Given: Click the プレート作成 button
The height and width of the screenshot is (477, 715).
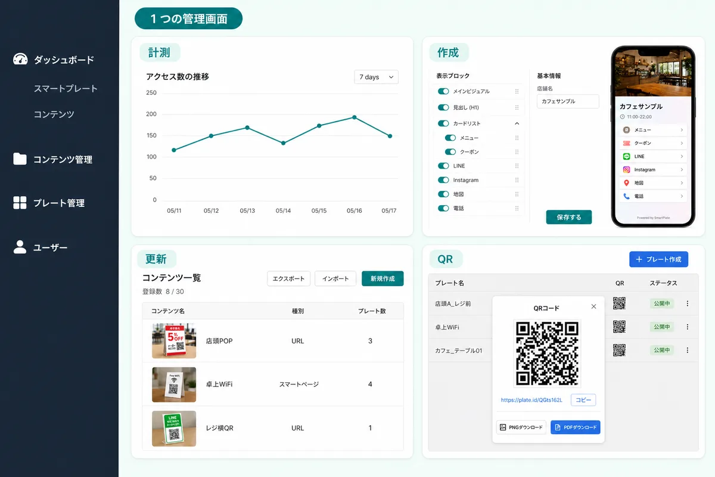Looking at the screenshot, I should 659,259.
